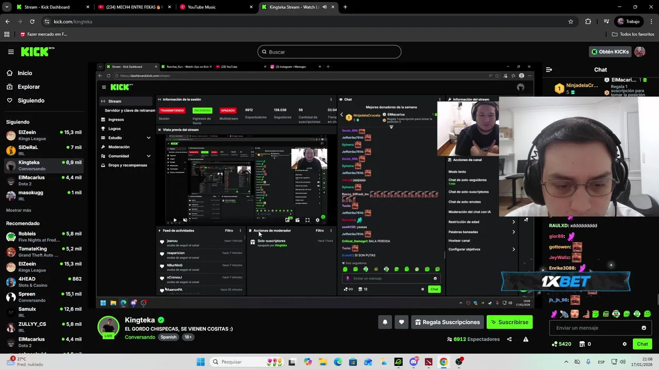
Task: Show hidden system tray icons
Action: click(566, 362)
